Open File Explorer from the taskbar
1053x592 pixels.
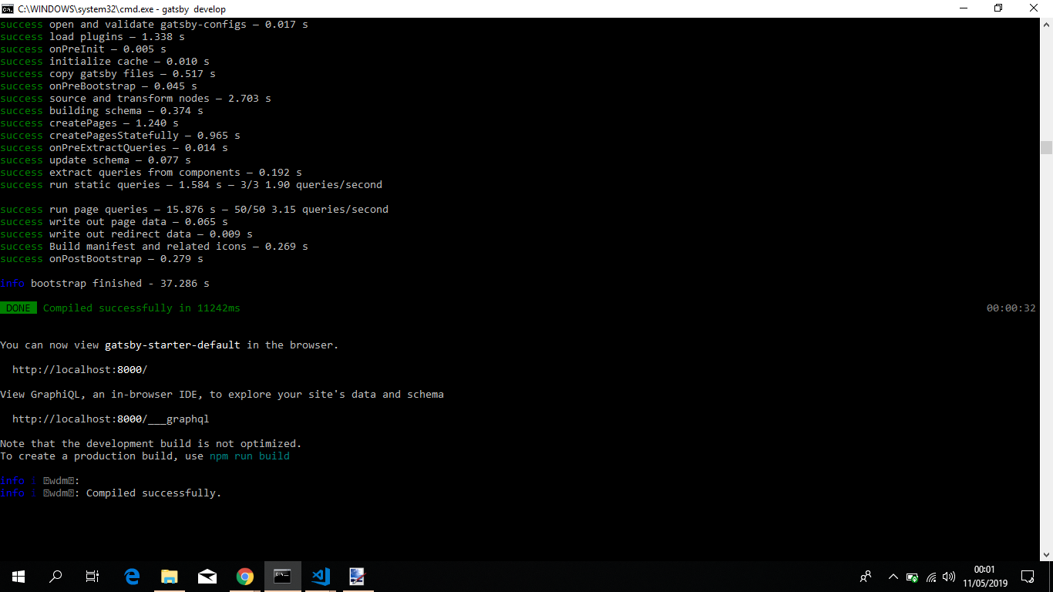(x=169, y=576)
